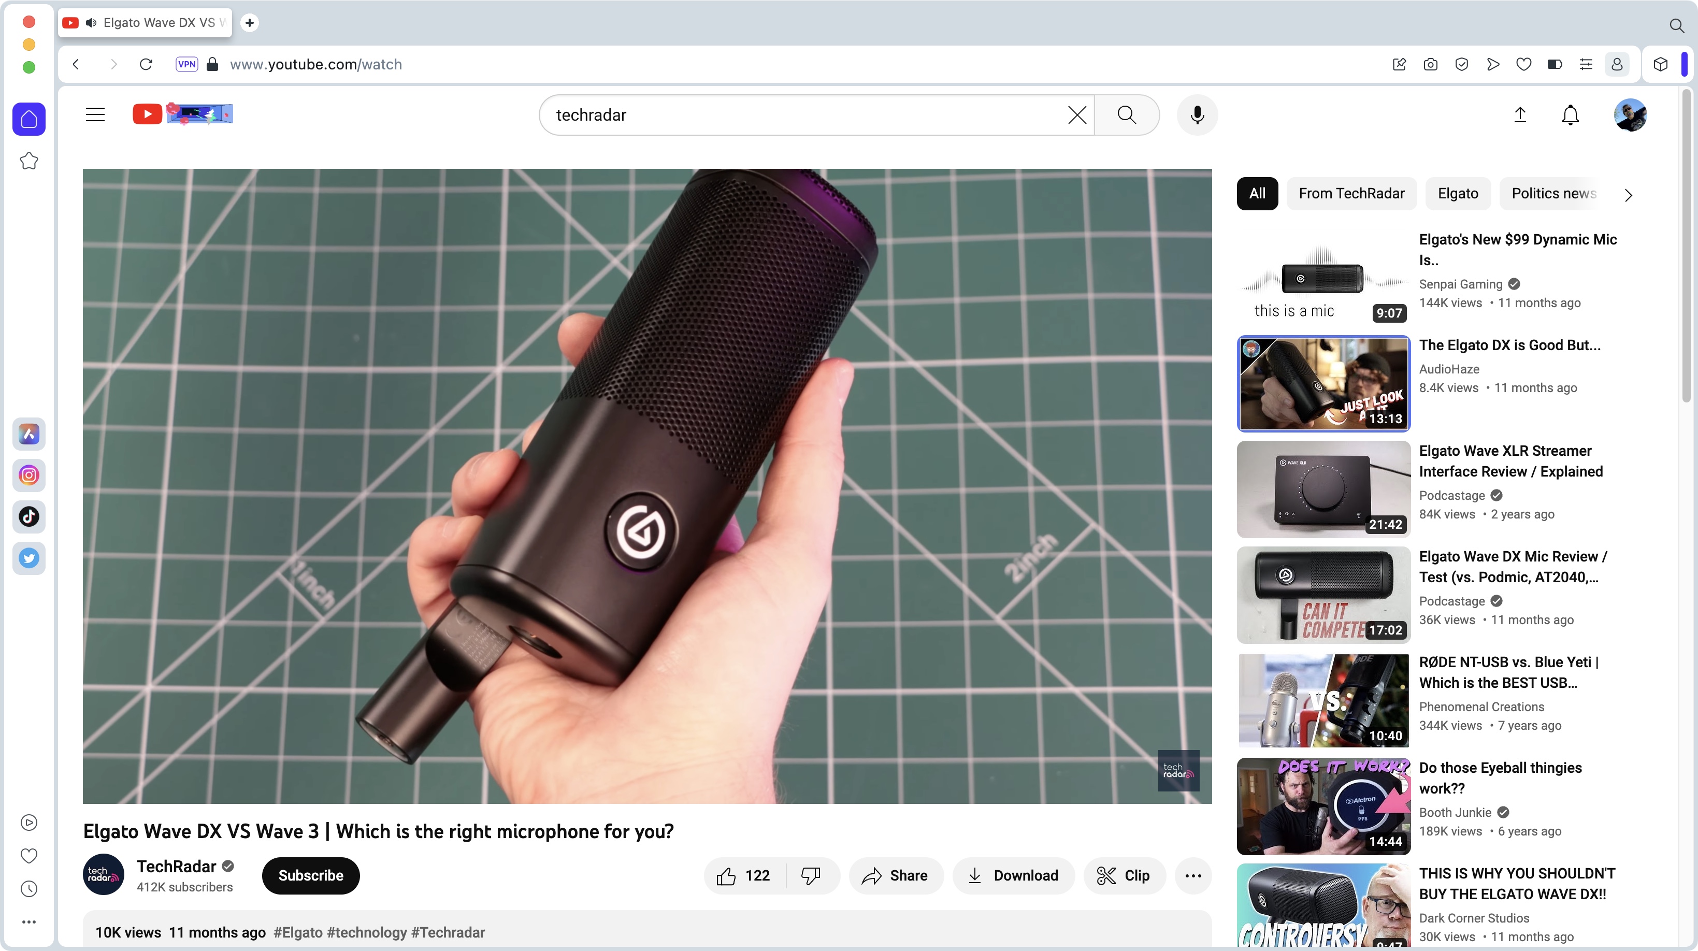Open the ad blocker shield icon
This screenshot has height=951, width=1698.
click(x=1461, y=64)
